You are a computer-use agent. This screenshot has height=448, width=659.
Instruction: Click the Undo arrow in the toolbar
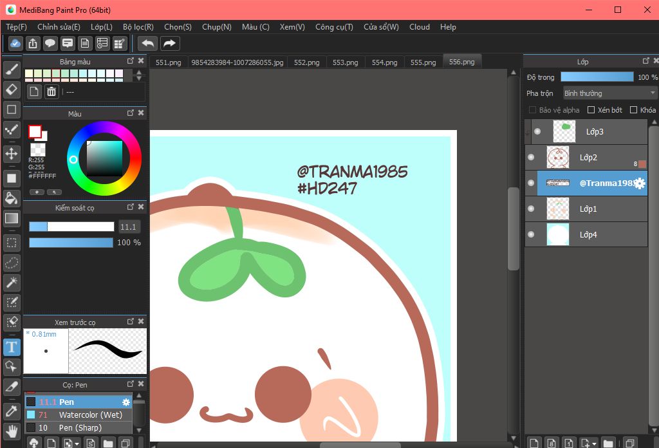[148, 43]
